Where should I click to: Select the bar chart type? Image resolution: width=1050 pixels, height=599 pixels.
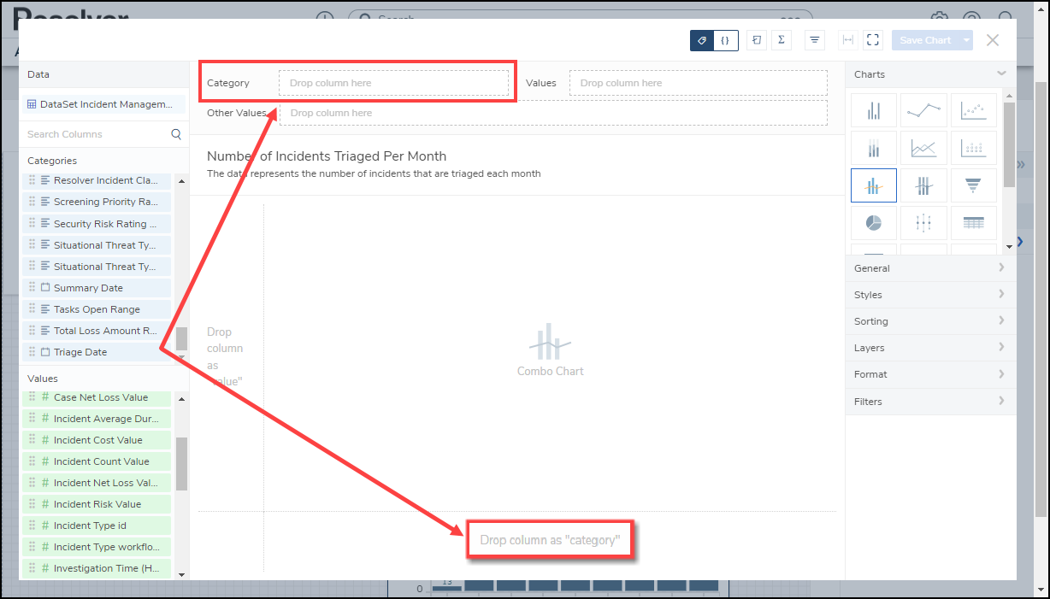click(x=873, y=111)
